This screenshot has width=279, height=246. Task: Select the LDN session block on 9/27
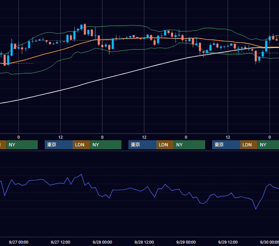coord(81,145)
